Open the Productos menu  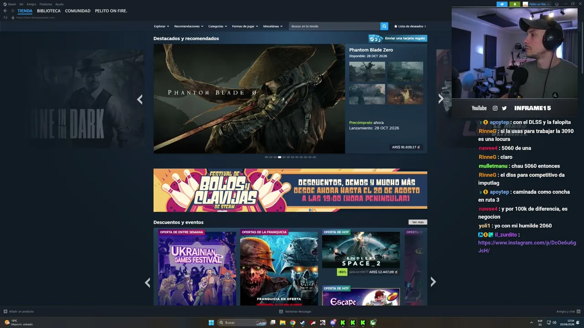[46, 4]
